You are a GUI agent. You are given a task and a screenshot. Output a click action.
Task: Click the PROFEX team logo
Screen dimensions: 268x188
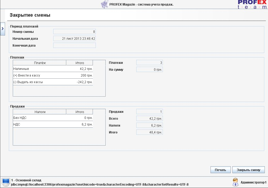point(252,5)
